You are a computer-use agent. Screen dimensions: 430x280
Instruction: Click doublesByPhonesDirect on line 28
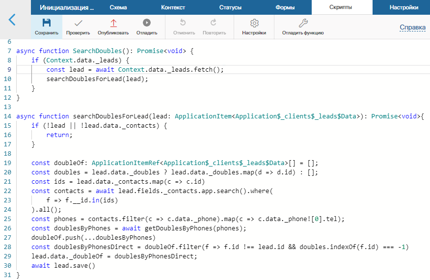[93, 247]
